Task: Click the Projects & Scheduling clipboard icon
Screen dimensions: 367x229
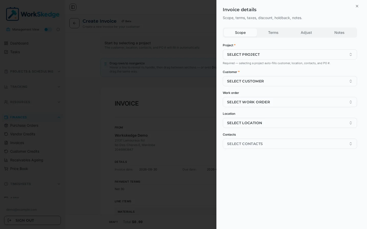Action: (6, 71)
